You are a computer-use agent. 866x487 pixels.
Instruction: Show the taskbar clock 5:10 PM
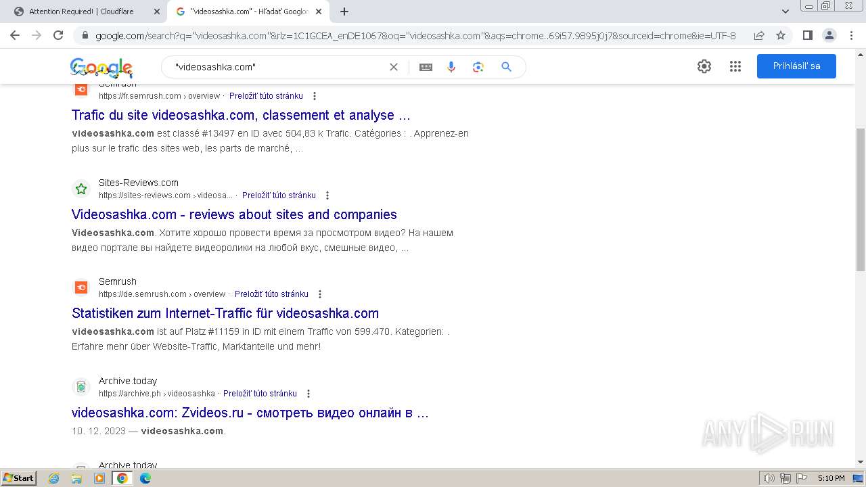click(x=831, y=478)
